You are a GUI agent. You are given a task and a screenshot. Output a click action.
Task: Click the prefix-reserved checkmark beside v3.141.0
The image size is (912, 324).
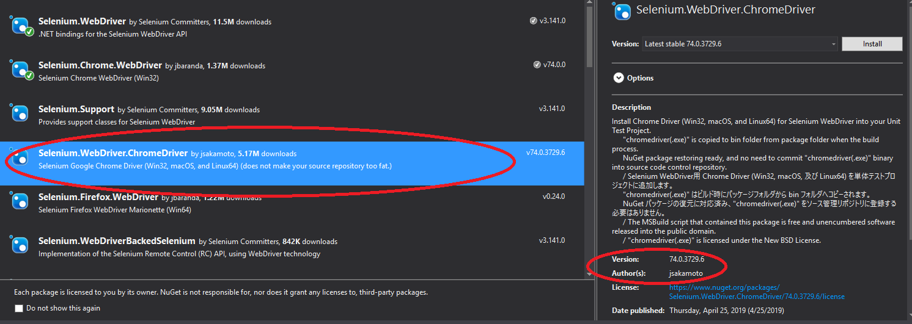click(x=534, y=20)
